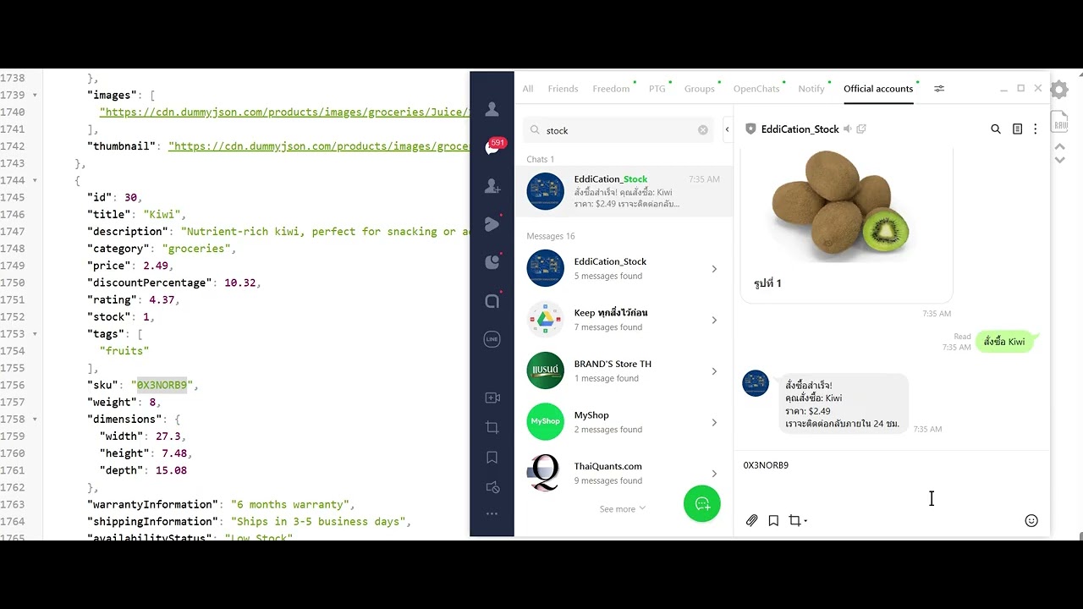The image size is (1083, 609).
Task: Expand See more search results
Action: click(x=622, y=509)
